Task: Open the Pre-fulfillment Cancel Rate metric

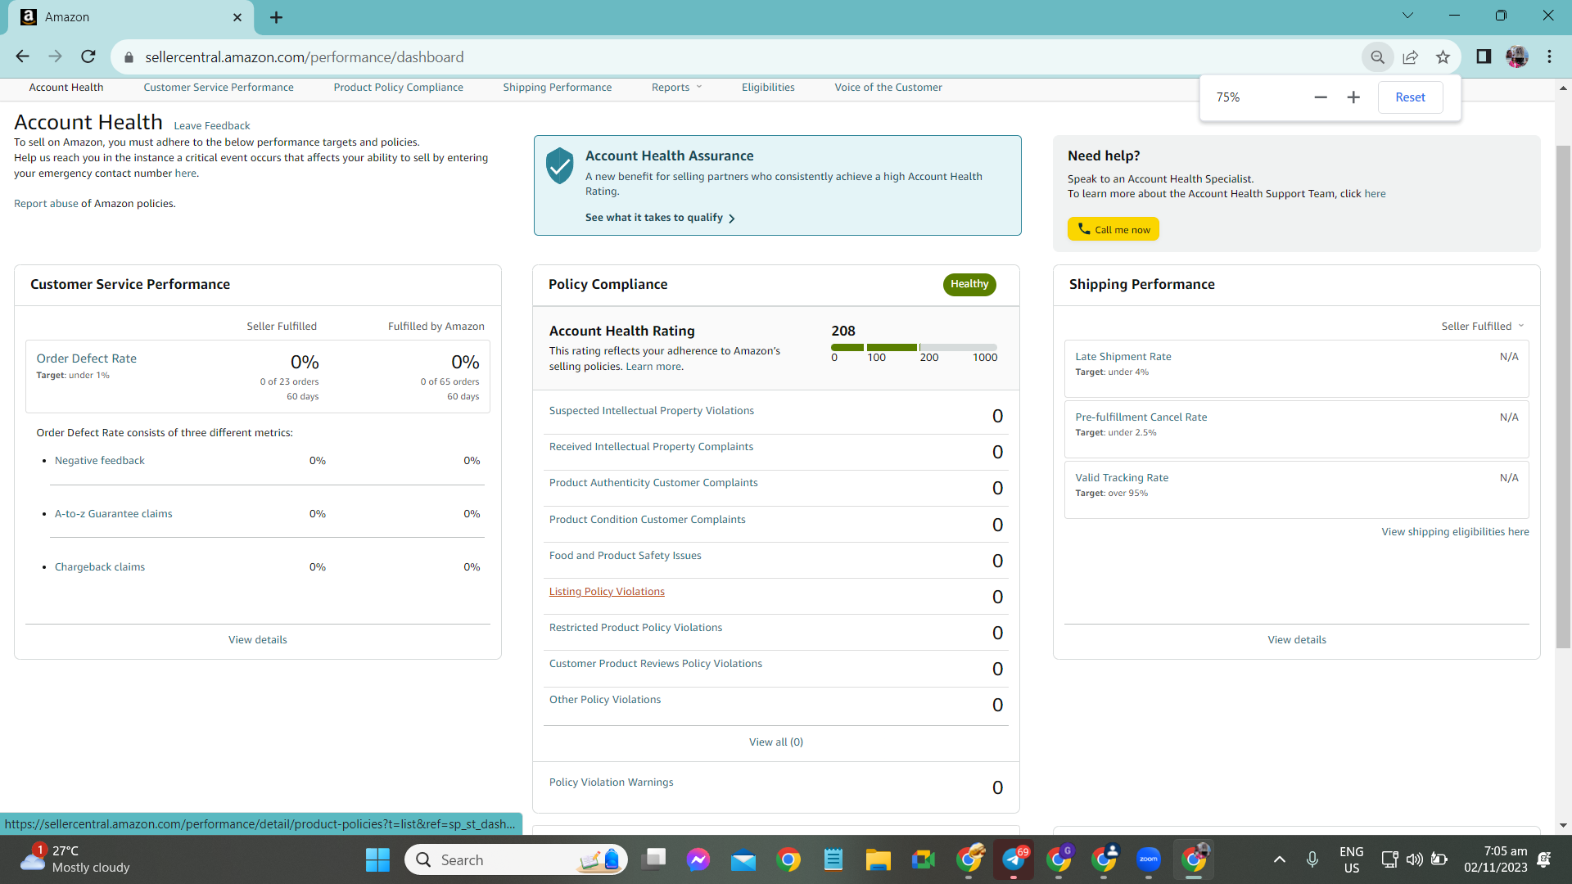Action: [x=1141, y=417]
